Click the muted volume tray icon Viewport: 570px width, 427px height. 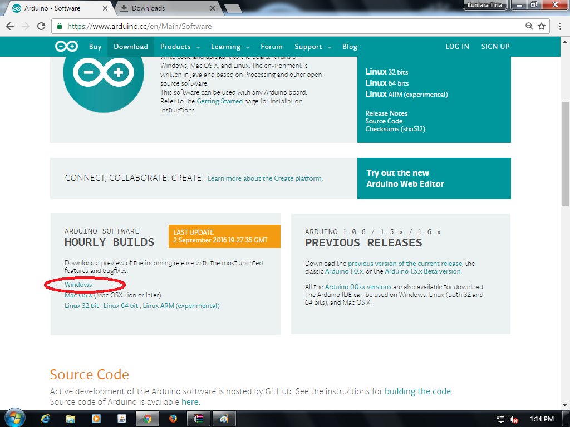tap(514, 419)
